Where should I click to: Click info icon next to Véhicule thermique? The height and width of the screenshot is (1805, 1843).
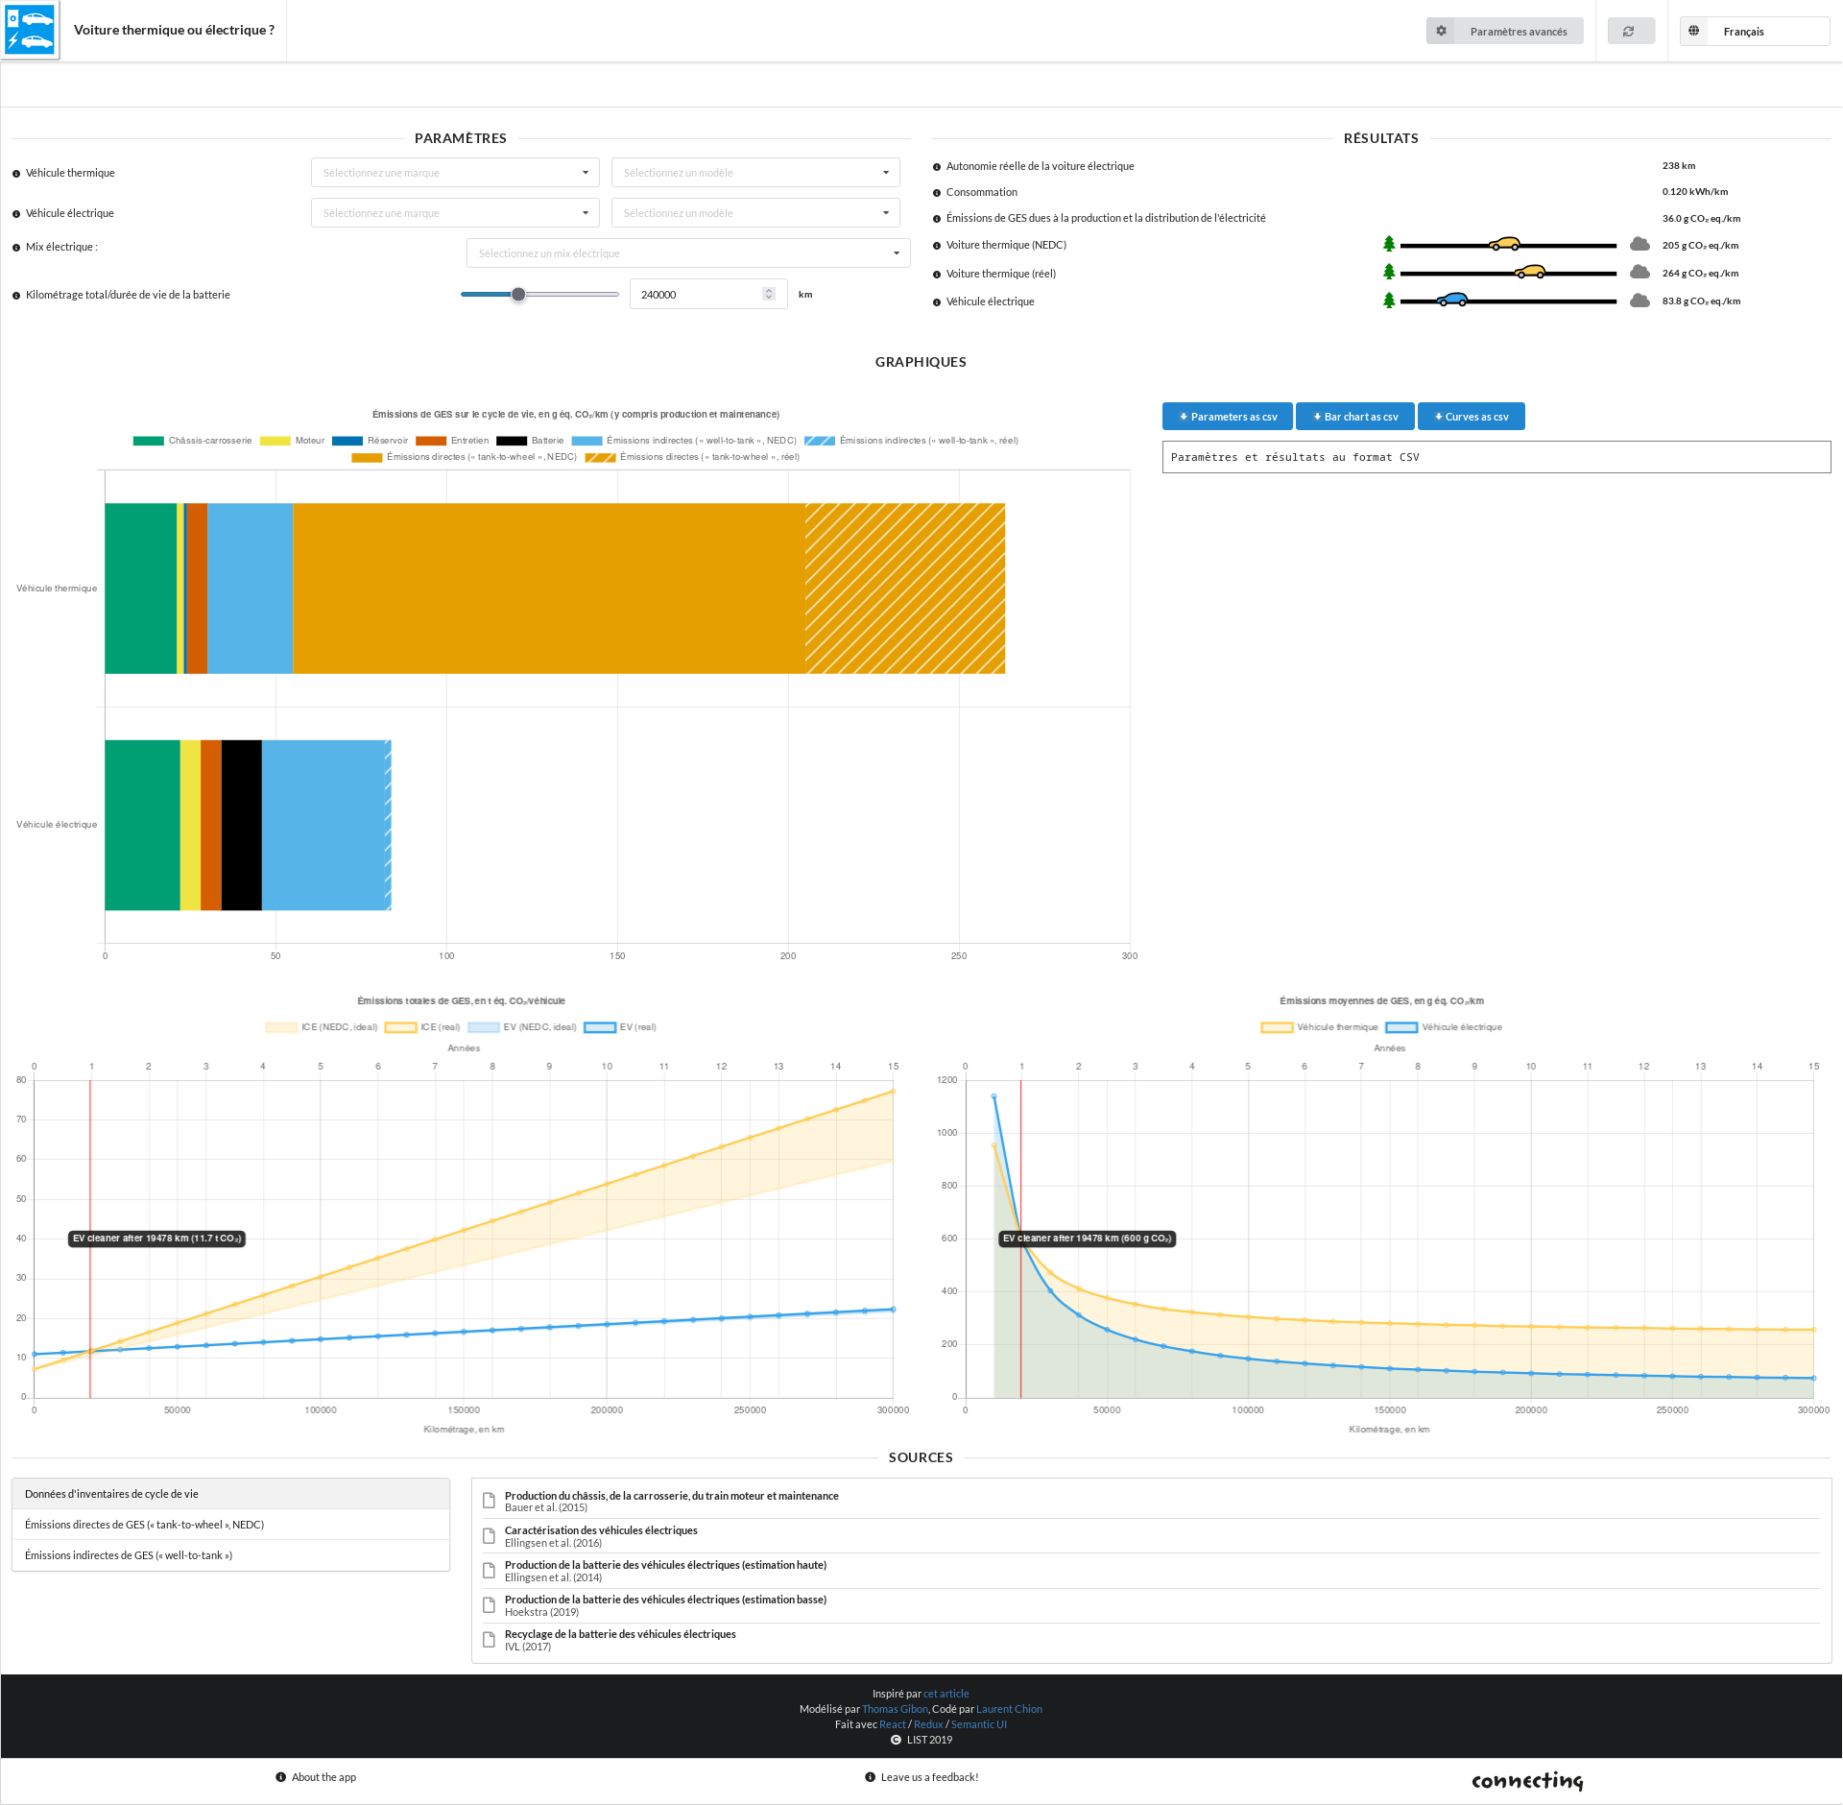click(16, 174)
